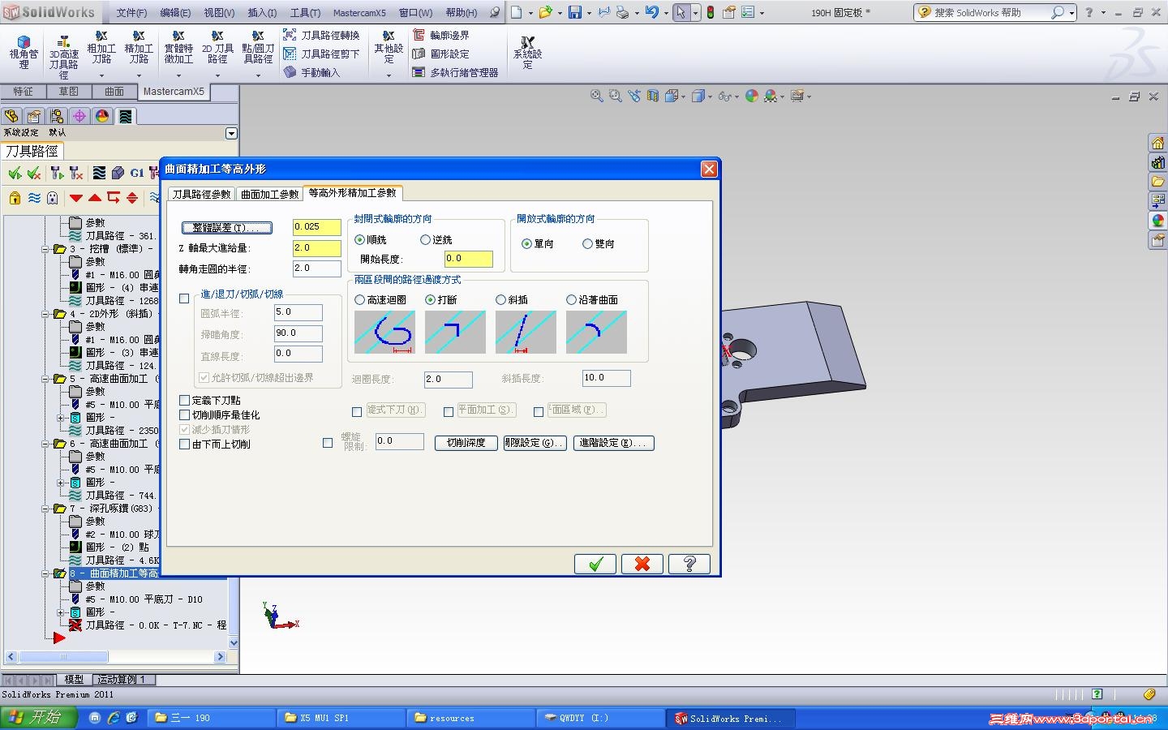Open configuration dropdown beside 默认

tap(231, 133)
